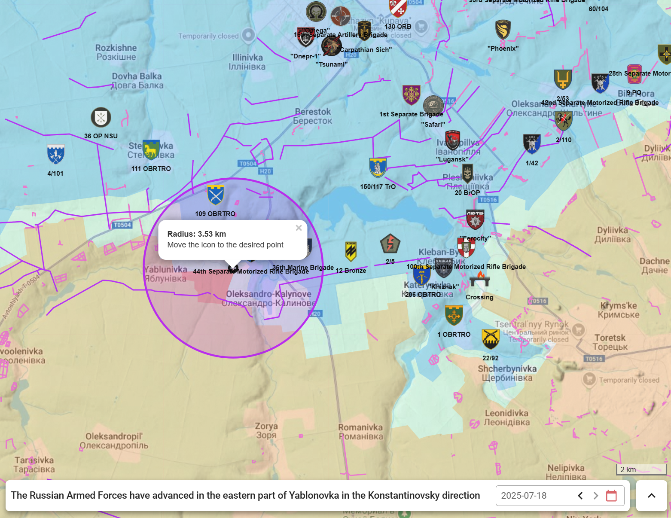
Task: Click the Yablonovka advance news headline
Action: point(245,496)
